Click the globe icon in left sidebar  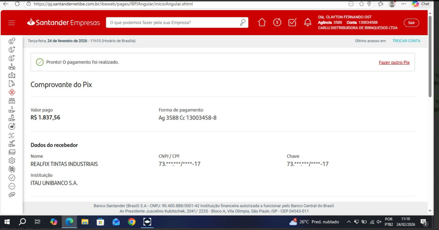click(x=12, y=169)
